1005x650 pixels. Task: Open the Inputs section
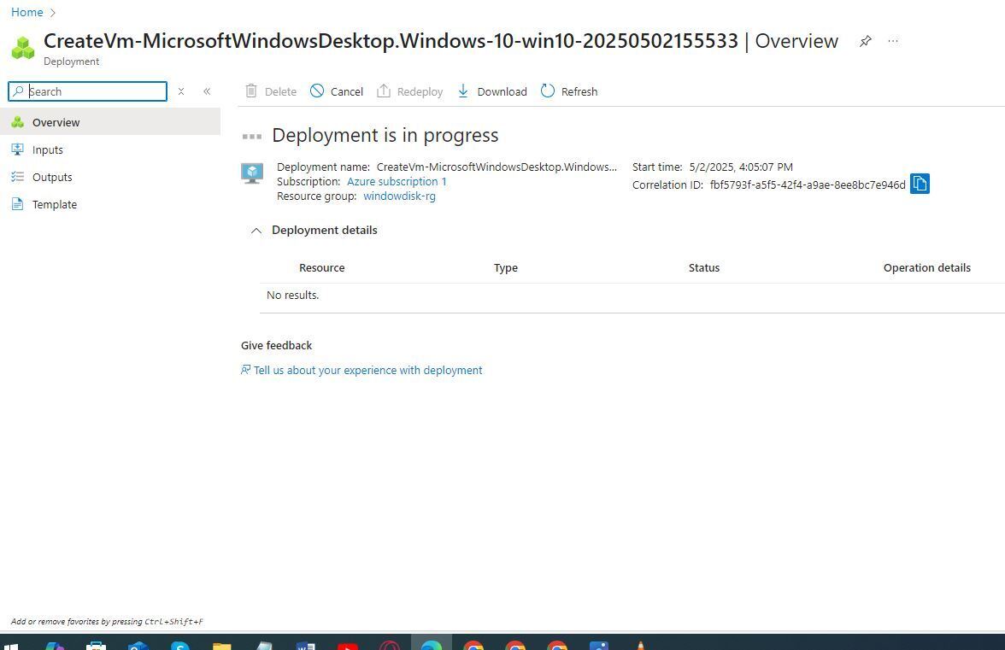110,149
